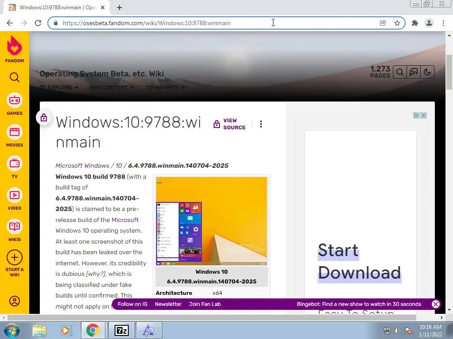Screen dimensions: 453x339
Task: Go back to previous page
Action: [x=10, y=23]
